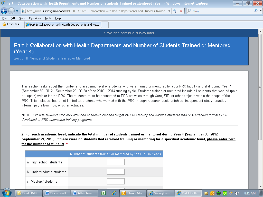This screenshot has height=197, width=263.
Task: Click 'please enter zero' underlined text
Action: (221, 139)
